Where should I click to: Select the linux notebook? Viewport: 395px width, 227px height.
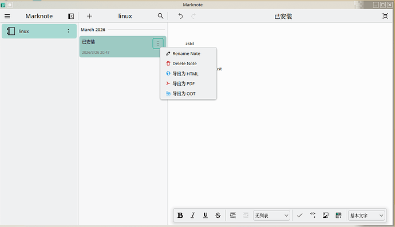39,31
